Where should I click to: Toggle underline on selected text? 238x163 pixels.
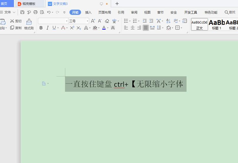(x=54, y=28)
